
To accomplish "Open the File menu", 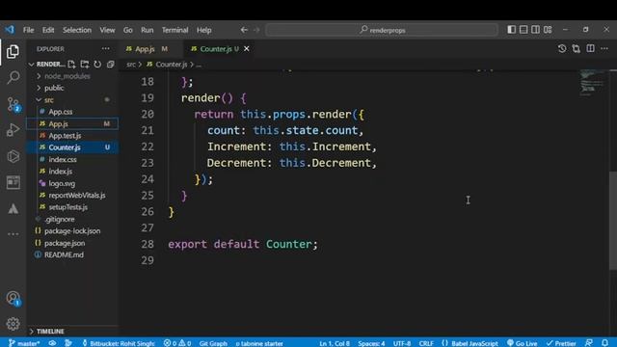I will click(x=28, y=30).
